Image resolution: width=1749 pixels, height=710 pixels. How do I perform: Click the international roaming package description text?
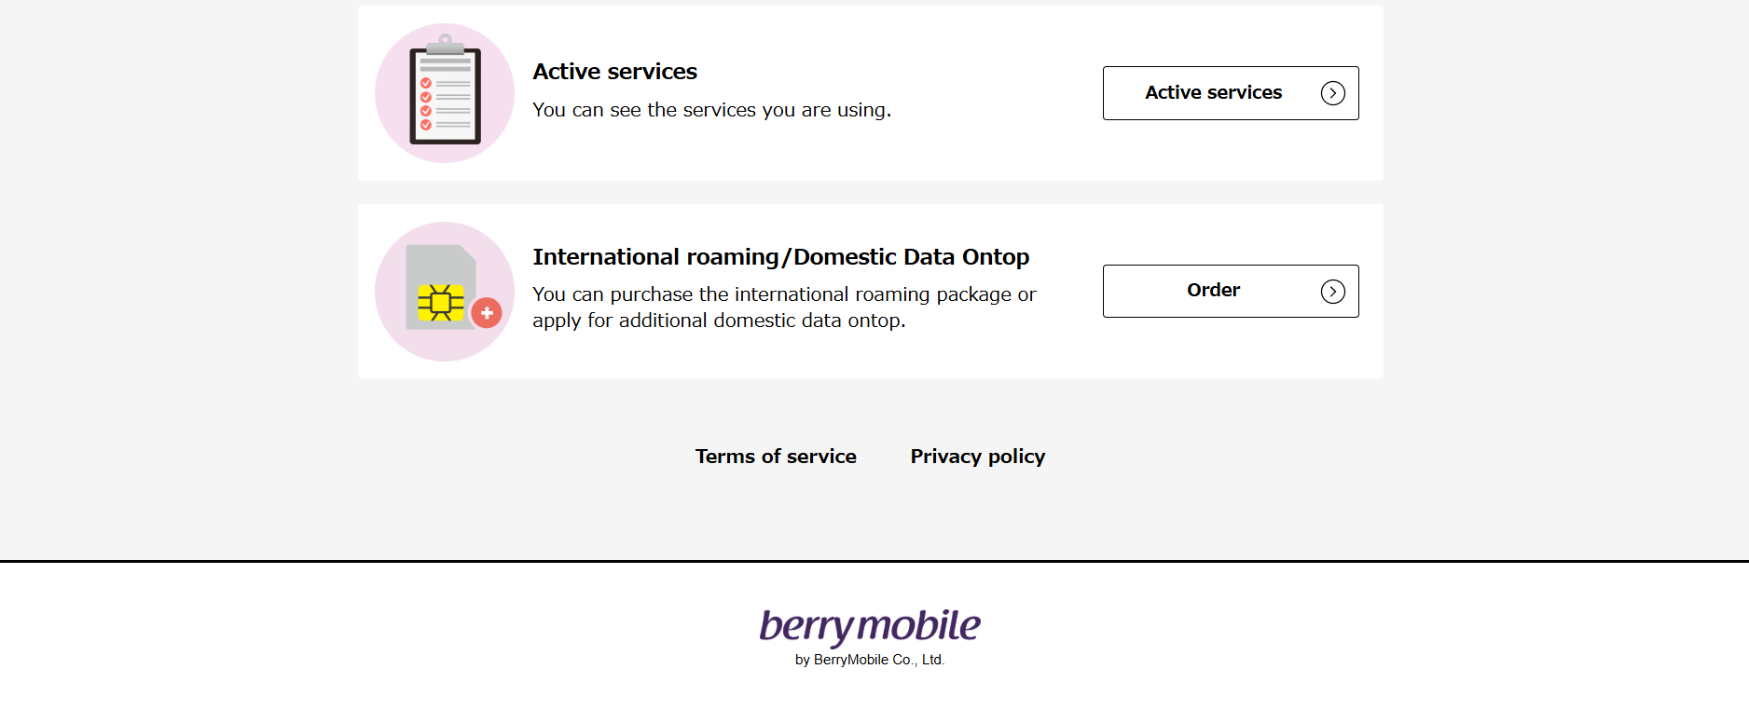[x=784, y=307]
